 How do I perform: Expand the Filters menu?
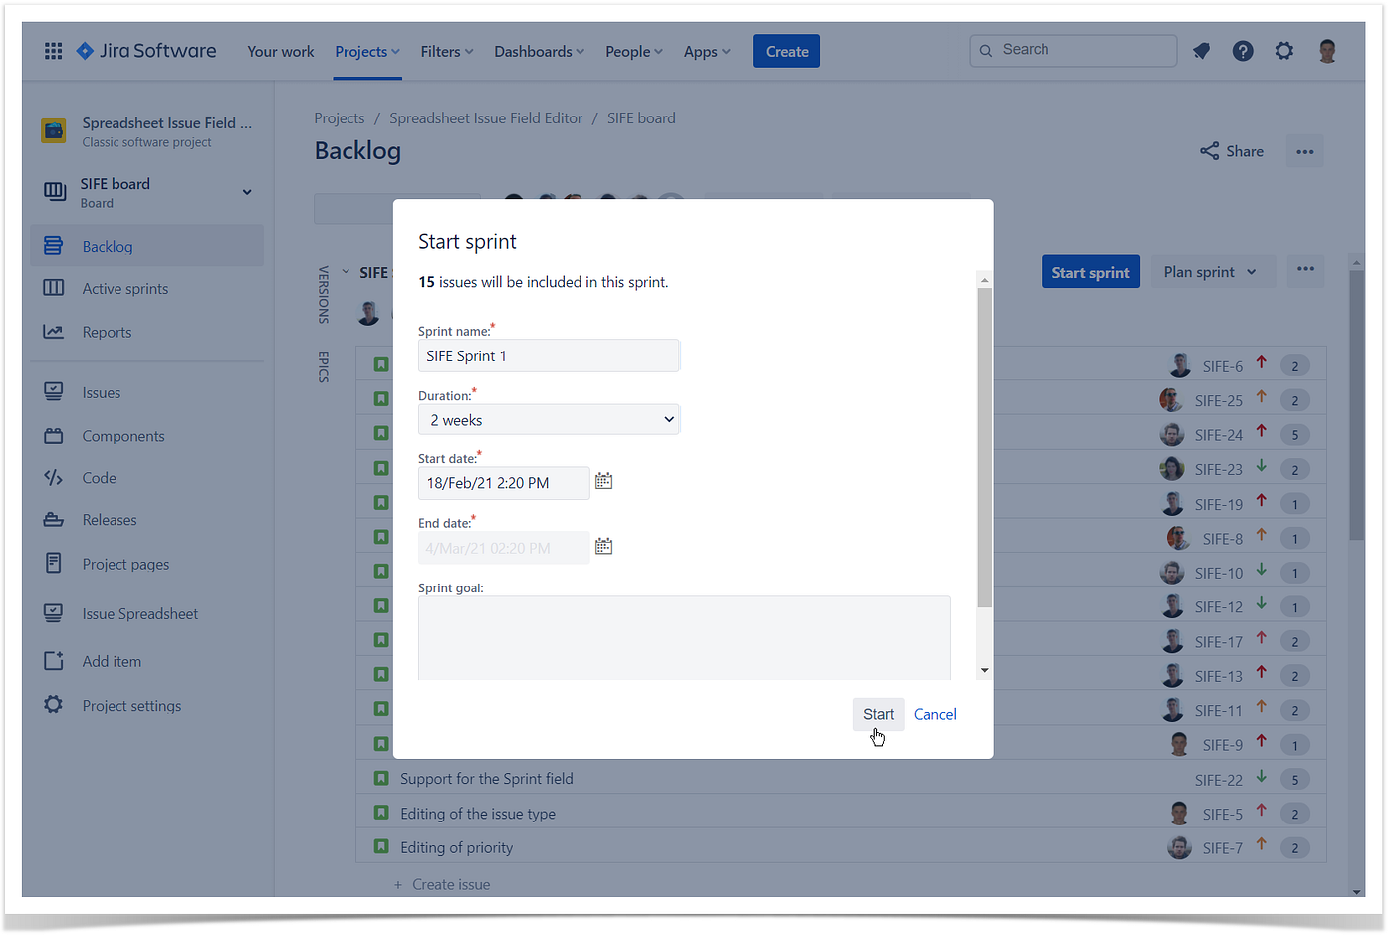click(447, 51)
